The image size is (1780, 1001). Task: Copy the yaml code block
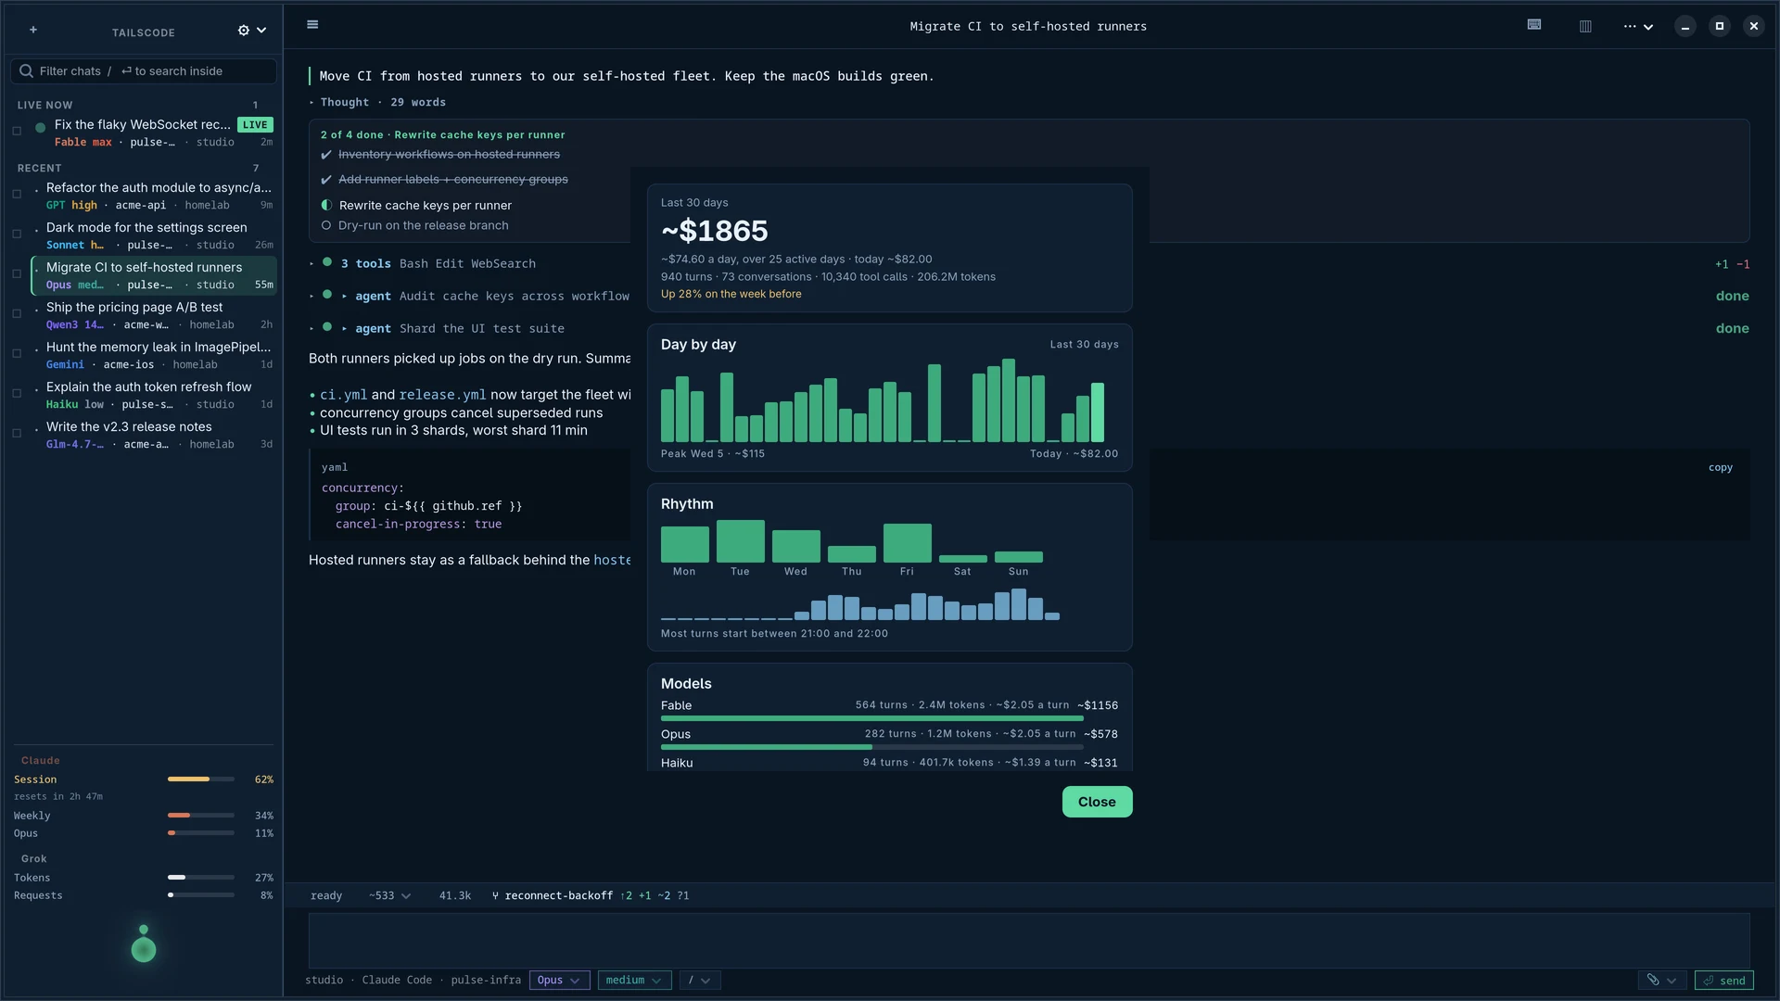pos(1720,467)
